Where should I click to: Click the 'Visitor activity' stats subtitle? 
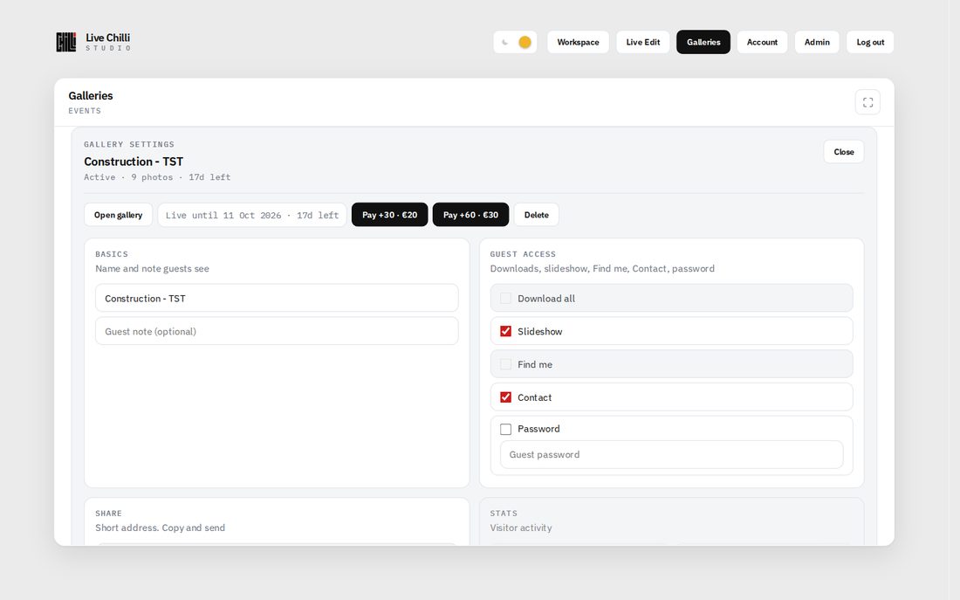click(x=521, y=528)
